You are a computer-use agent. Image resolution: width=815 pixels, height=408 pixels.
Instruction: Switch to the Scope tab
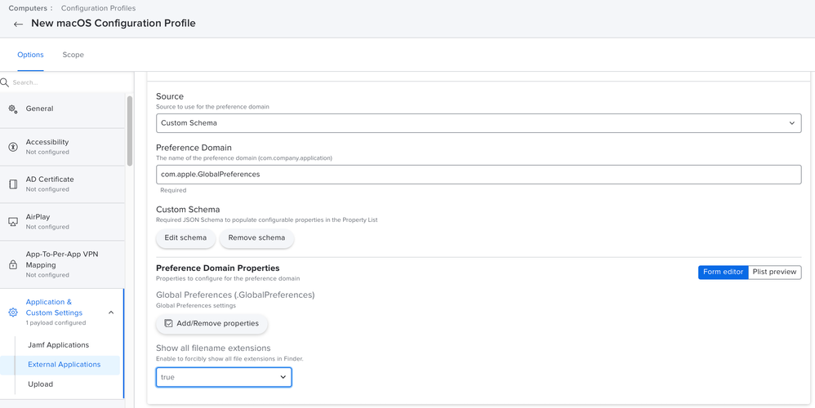[x=73, y=55]
